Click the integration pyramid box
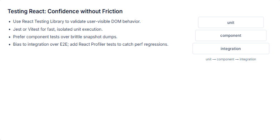 point(231,49)
